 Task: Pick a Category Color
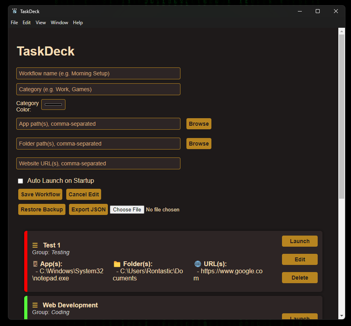click(x=53, y=104)
